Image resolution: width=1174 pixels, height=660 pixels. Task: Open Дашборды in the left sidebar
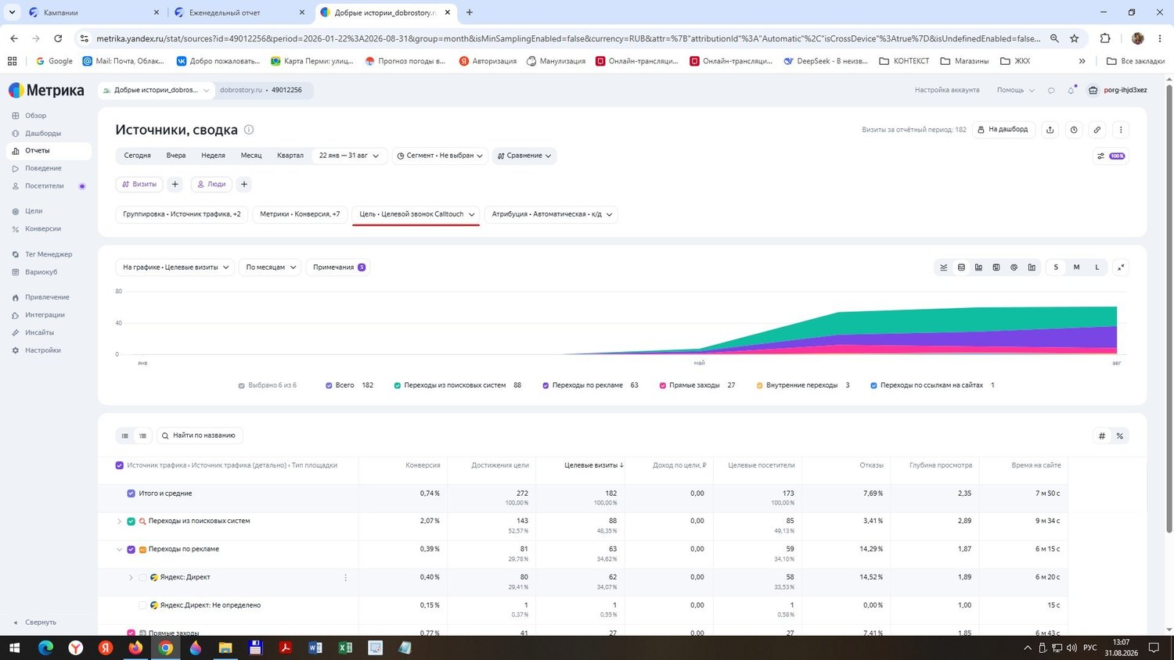pos(42,133)
